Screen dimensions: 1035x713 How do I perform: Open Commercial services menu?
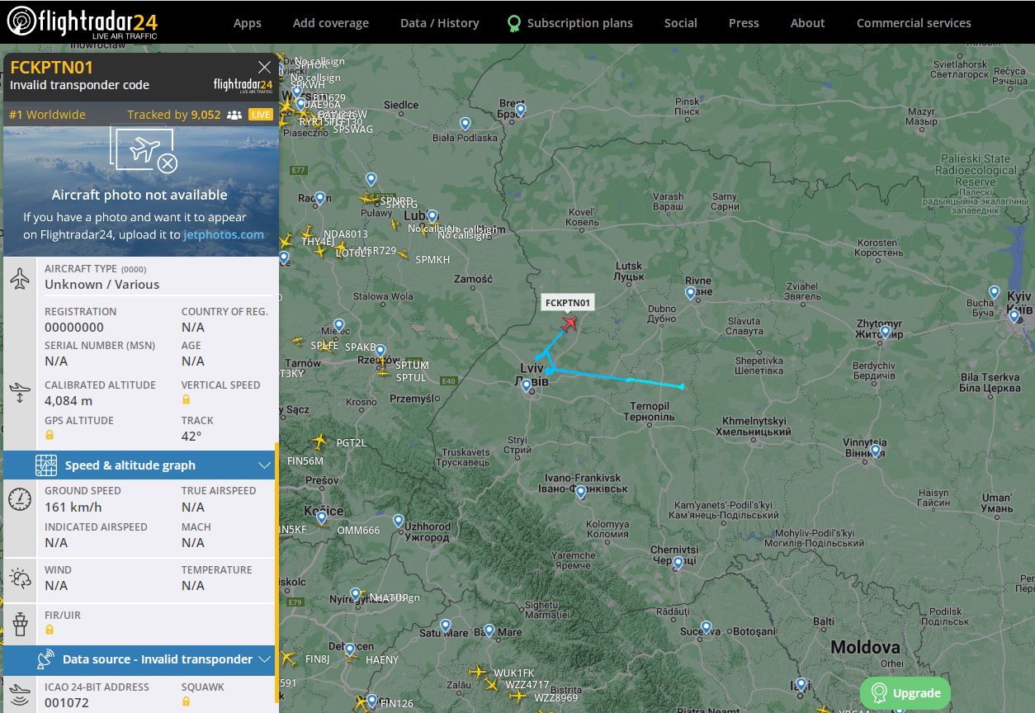914,23
